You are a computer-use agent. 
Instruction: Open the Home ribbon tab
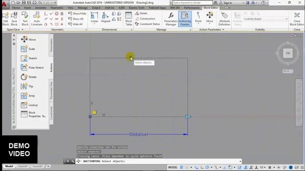[16, 8]
